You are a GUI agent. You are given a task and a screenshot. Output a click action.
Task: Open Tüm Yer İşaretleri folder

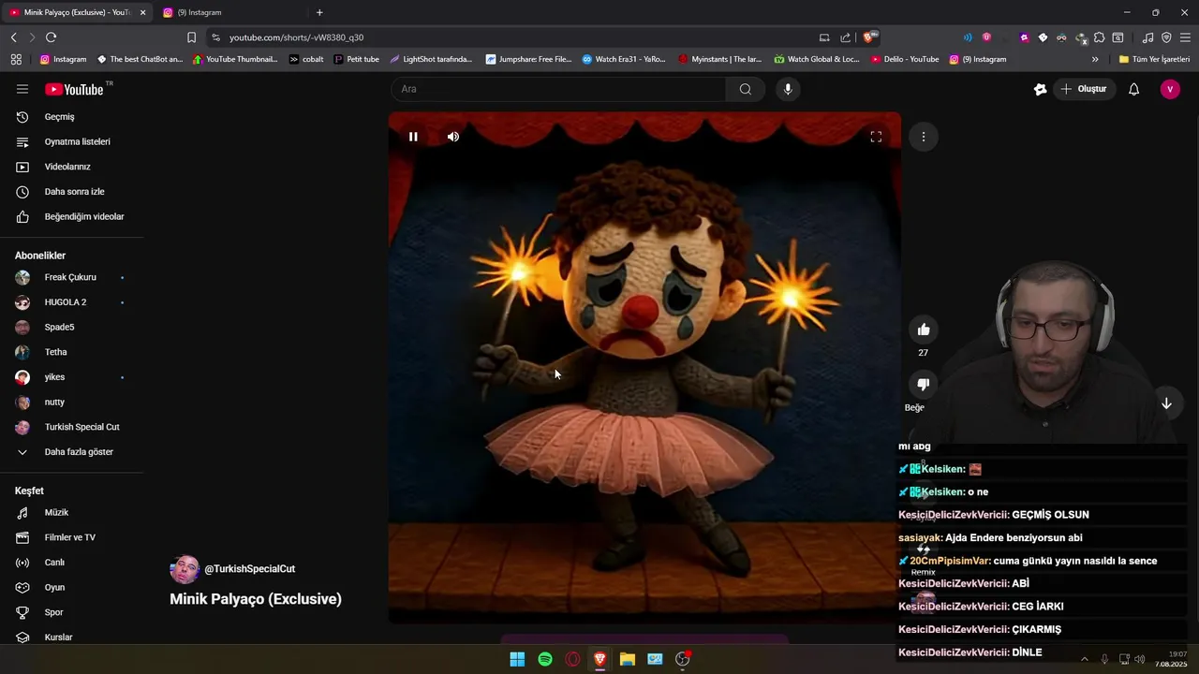(1155, 59)
